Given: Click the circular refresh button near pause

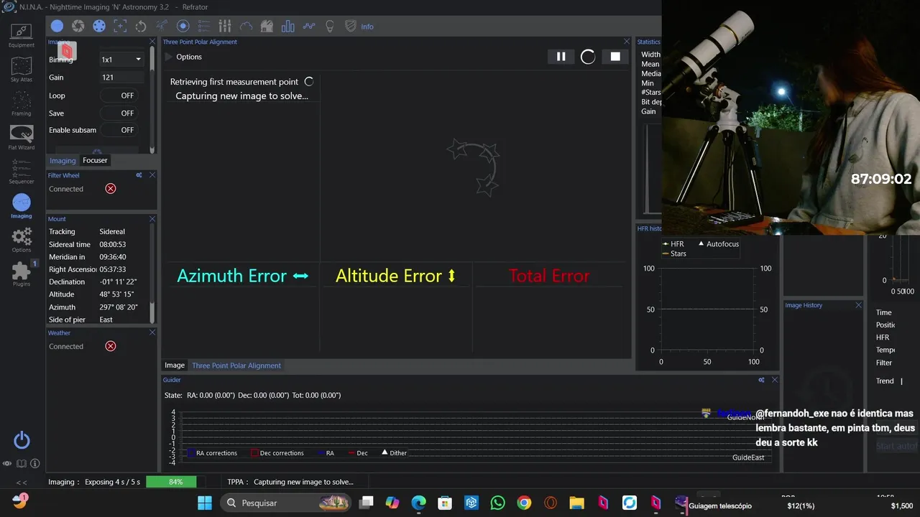Looking at the screenshot, I should click(588, 57).
